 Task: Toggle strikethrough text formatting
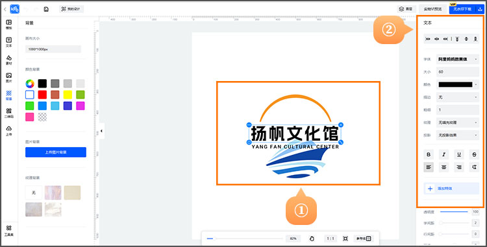click(x=474, y=154)
